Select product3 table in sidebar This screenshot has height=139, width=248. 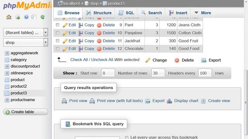[19, 93]
